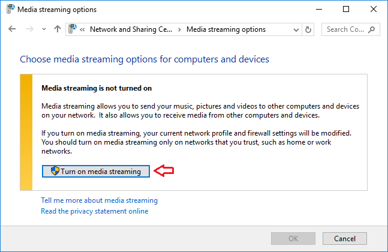Click the search magnifier icon
The width and height of the screenshot is (388, 252).
tap(372, 29)
